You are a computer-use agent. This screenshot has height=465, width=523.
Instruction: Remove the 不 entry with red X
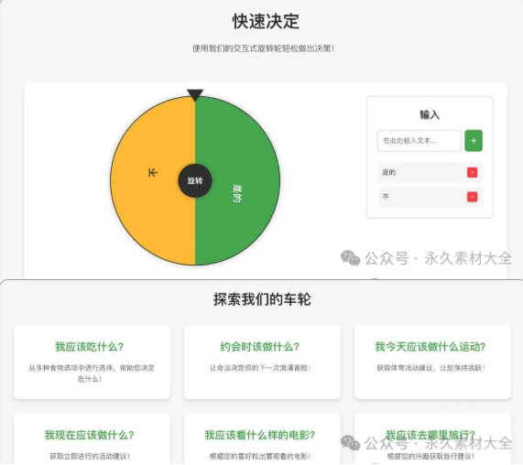tap(472, 197)
